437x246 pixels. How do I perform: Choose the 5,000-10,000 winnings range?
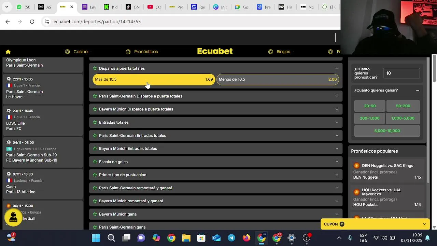(x=387, y=131)
